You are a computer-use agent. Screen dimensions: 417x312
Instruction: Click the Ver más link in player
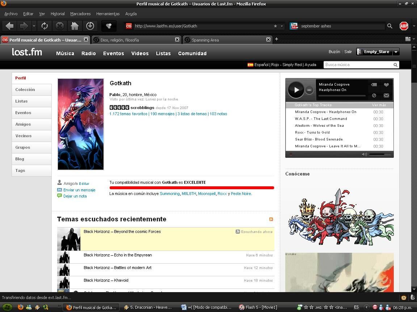click(x=379, y=105)
